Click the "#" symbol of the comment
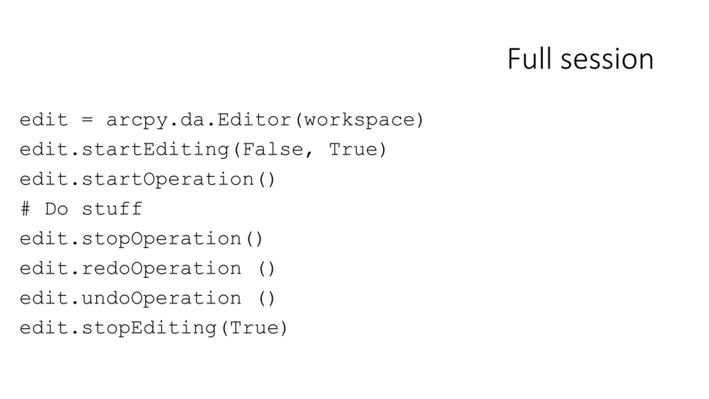This screenshot has width=709, height=399. tap(25, 209)
